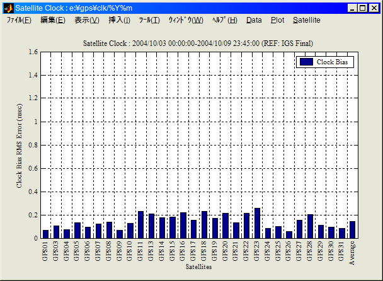Click the tallest bar for GPS23
The image size is (383, 281).
(257, 223)
